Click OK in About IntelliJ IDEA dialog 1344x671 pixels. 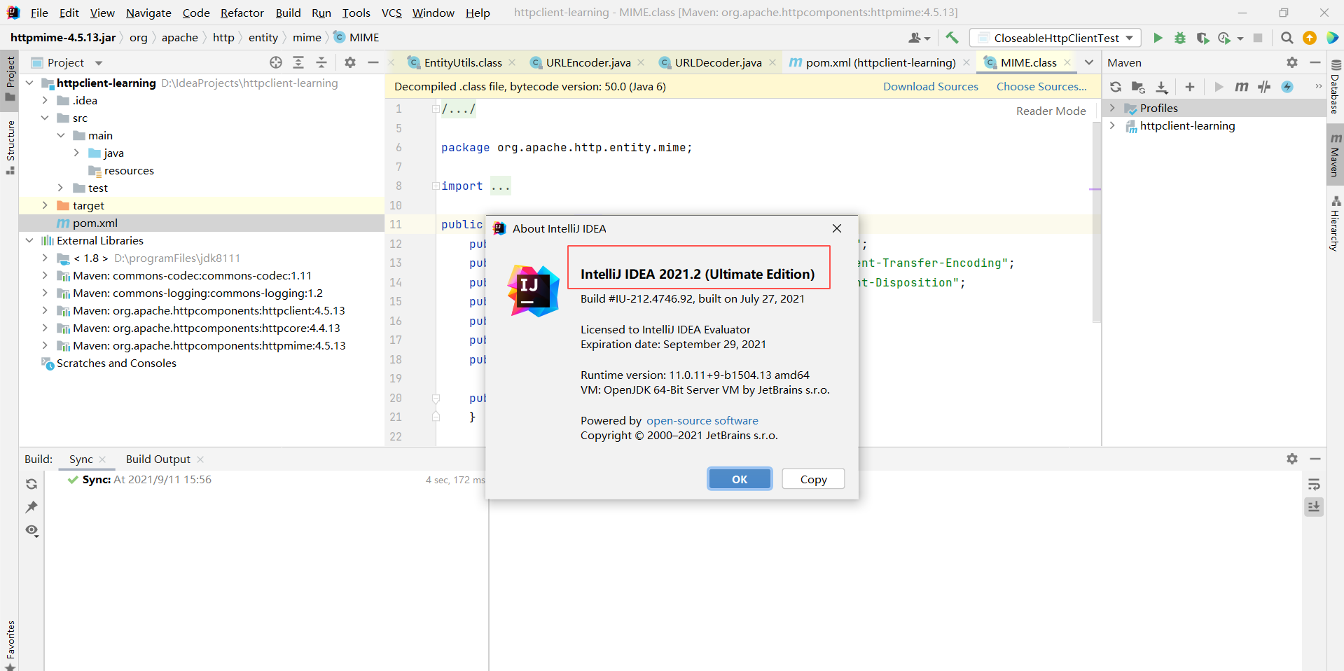[x=740, y=479]
